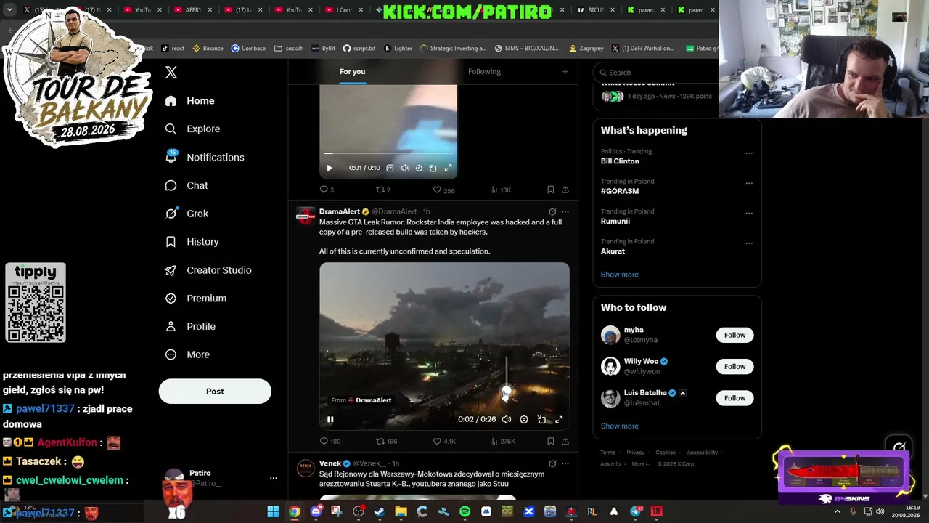This screenshot has width=929, height=523.
Task: Open the Chat section
Action: pos(187,185)
